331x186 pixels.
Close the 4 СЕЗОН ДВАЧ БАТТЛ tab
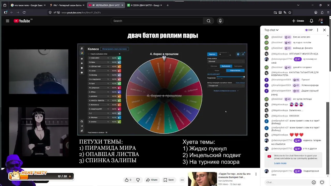[161, 5]
